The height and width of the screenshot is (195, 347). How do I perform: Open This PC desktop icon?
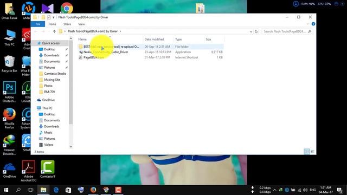pos(9,37)
